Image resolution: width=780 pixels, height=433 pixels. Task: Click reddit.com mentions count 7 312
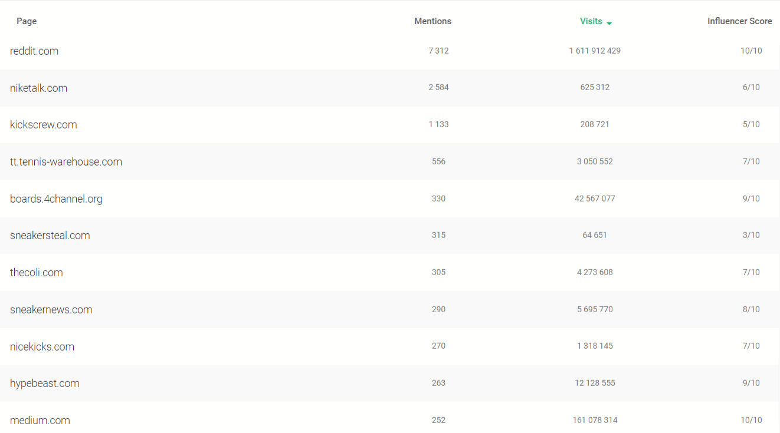point(438,51)
